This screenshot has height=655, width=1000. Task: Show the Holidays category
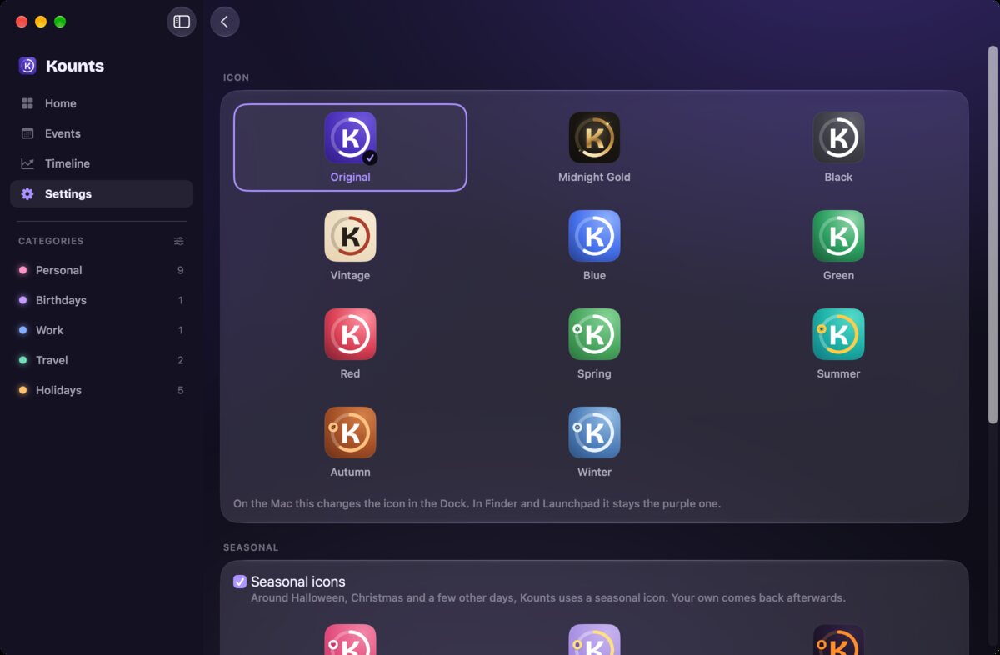pos(102,390)
